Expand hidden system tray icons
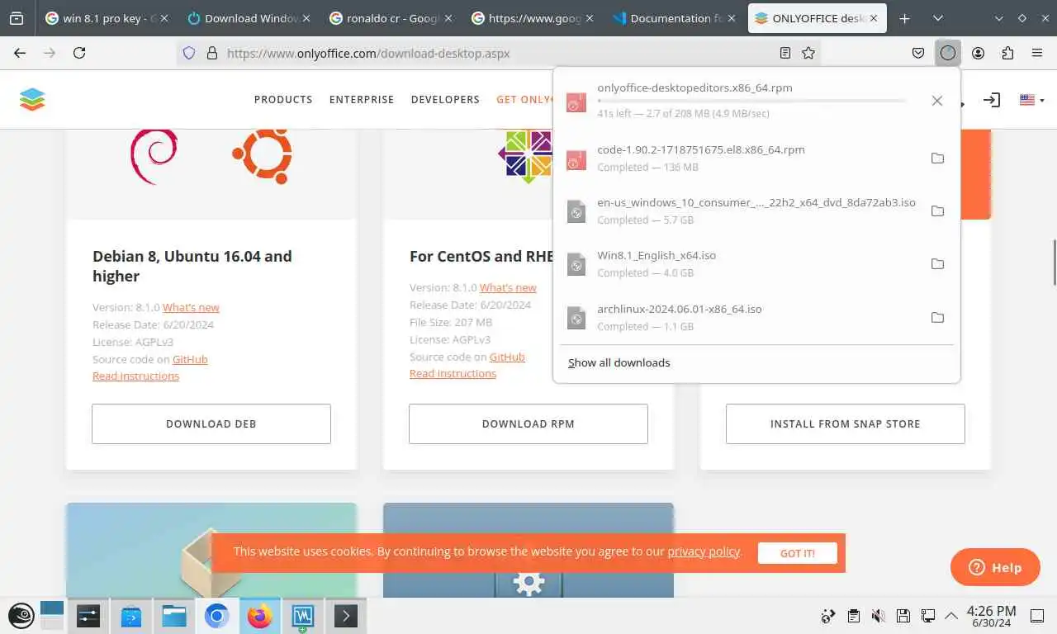 pos(951,616)
